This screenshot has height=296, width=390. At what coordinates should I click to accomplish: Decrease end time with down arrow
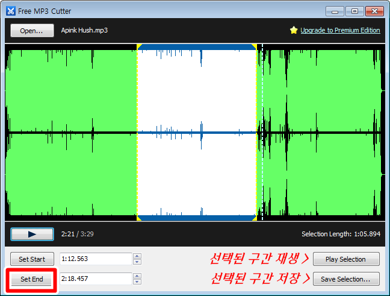point(137,282)
